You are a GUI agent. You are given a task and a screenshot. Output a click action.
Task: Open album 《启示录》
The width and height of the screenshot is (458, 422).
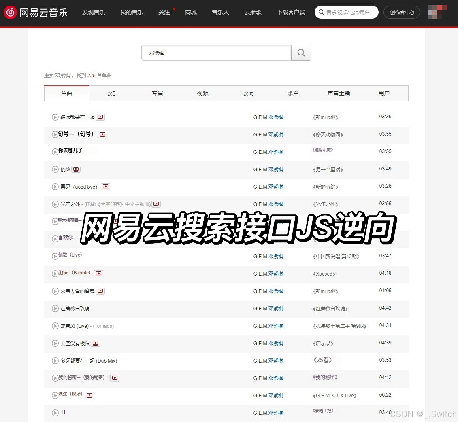tap(323, 343)
